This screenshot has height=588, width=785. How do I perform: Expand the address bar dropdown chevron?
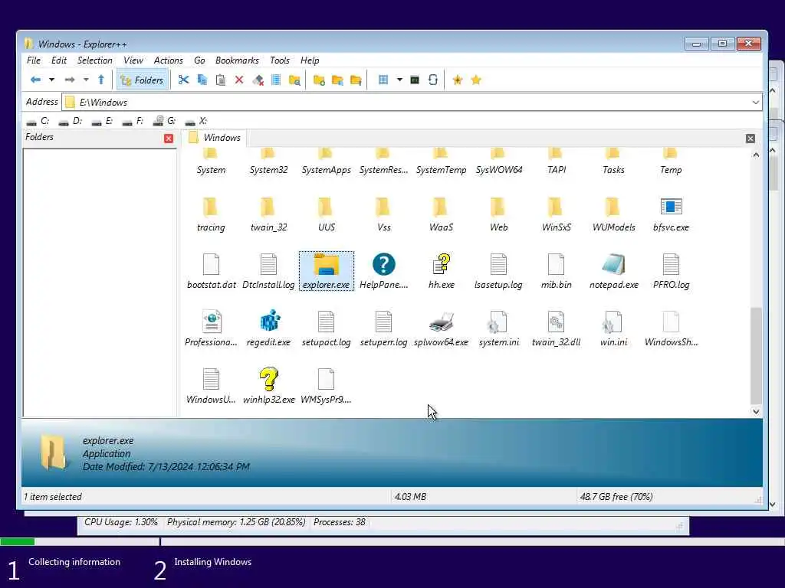point(755,102)
